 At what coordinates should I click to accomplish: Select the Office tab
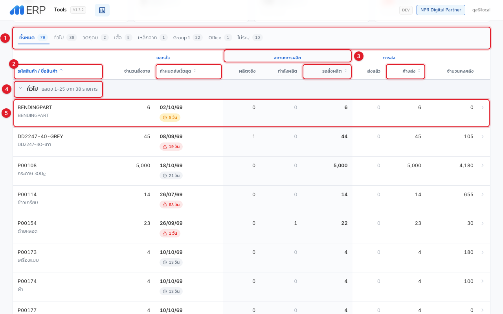(x=220, y=38)
